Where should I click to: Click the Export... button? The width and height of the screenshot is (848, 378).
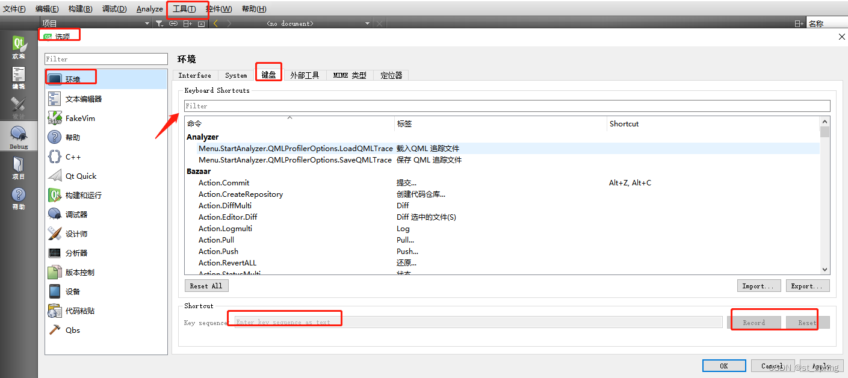tap(808, 286)
